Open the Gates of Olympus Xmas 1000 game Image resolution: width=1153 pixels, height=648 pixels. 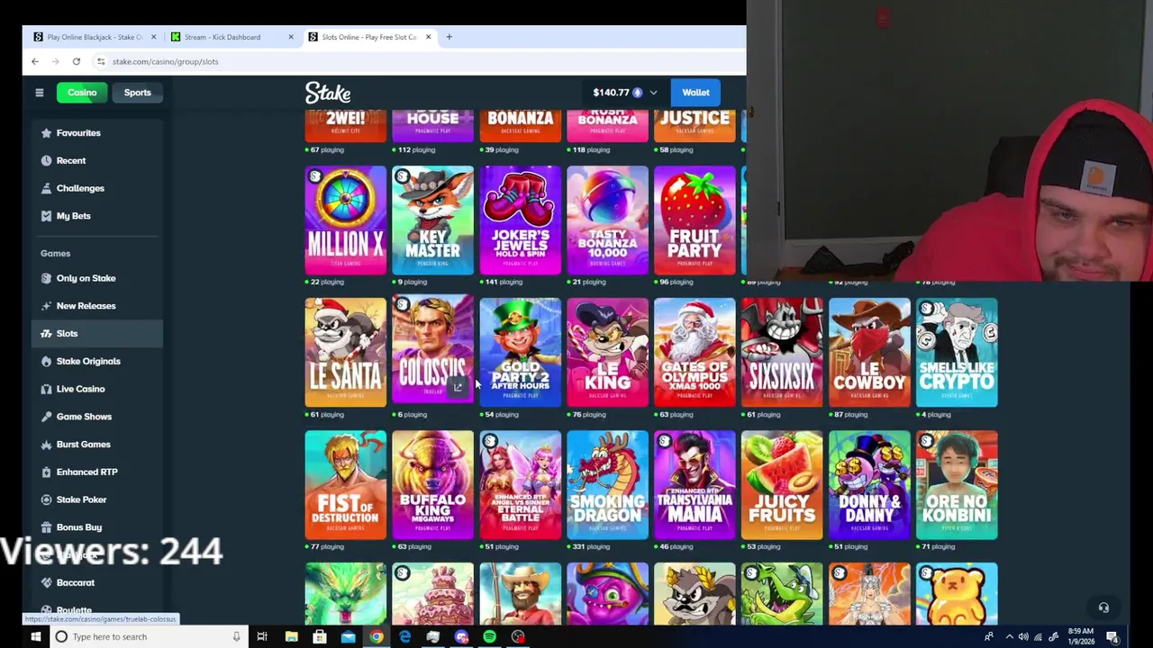(x=695, y=353)
